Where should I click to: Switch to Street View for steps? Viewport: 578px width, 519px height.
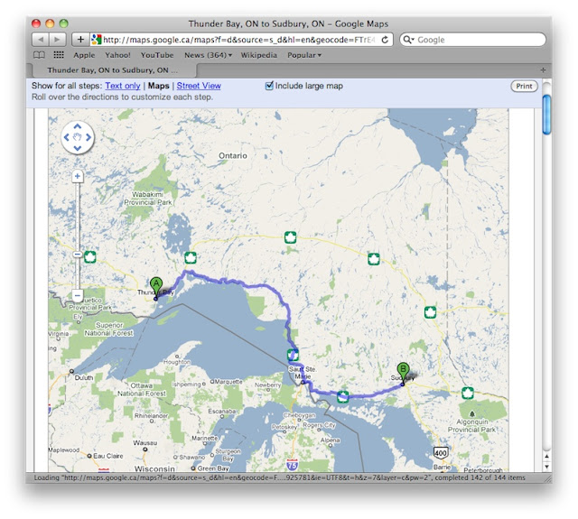[x=199, y=86]
